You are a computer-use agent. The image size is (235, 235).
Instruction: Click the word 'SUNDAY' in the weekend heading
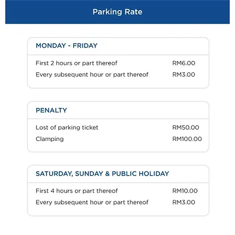click(89, 173)
